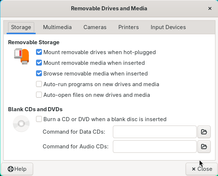Click the Help button
The image size is (218, 176).
point(17,169)
